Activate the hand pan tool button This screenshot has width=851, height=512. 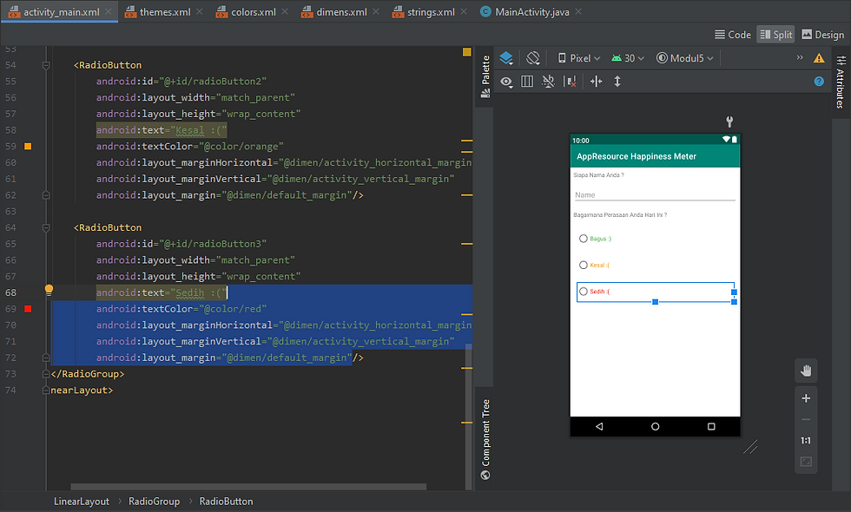coord(806,371)
